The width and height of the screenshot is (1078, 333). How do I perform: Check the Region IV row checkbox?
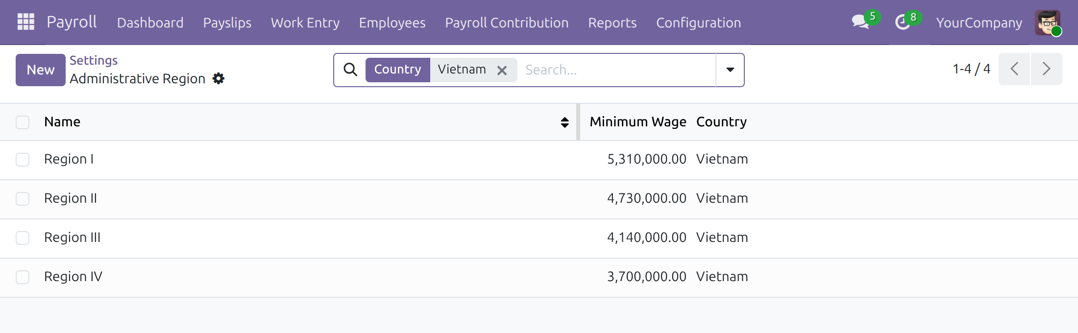click(x=23, y=277)
